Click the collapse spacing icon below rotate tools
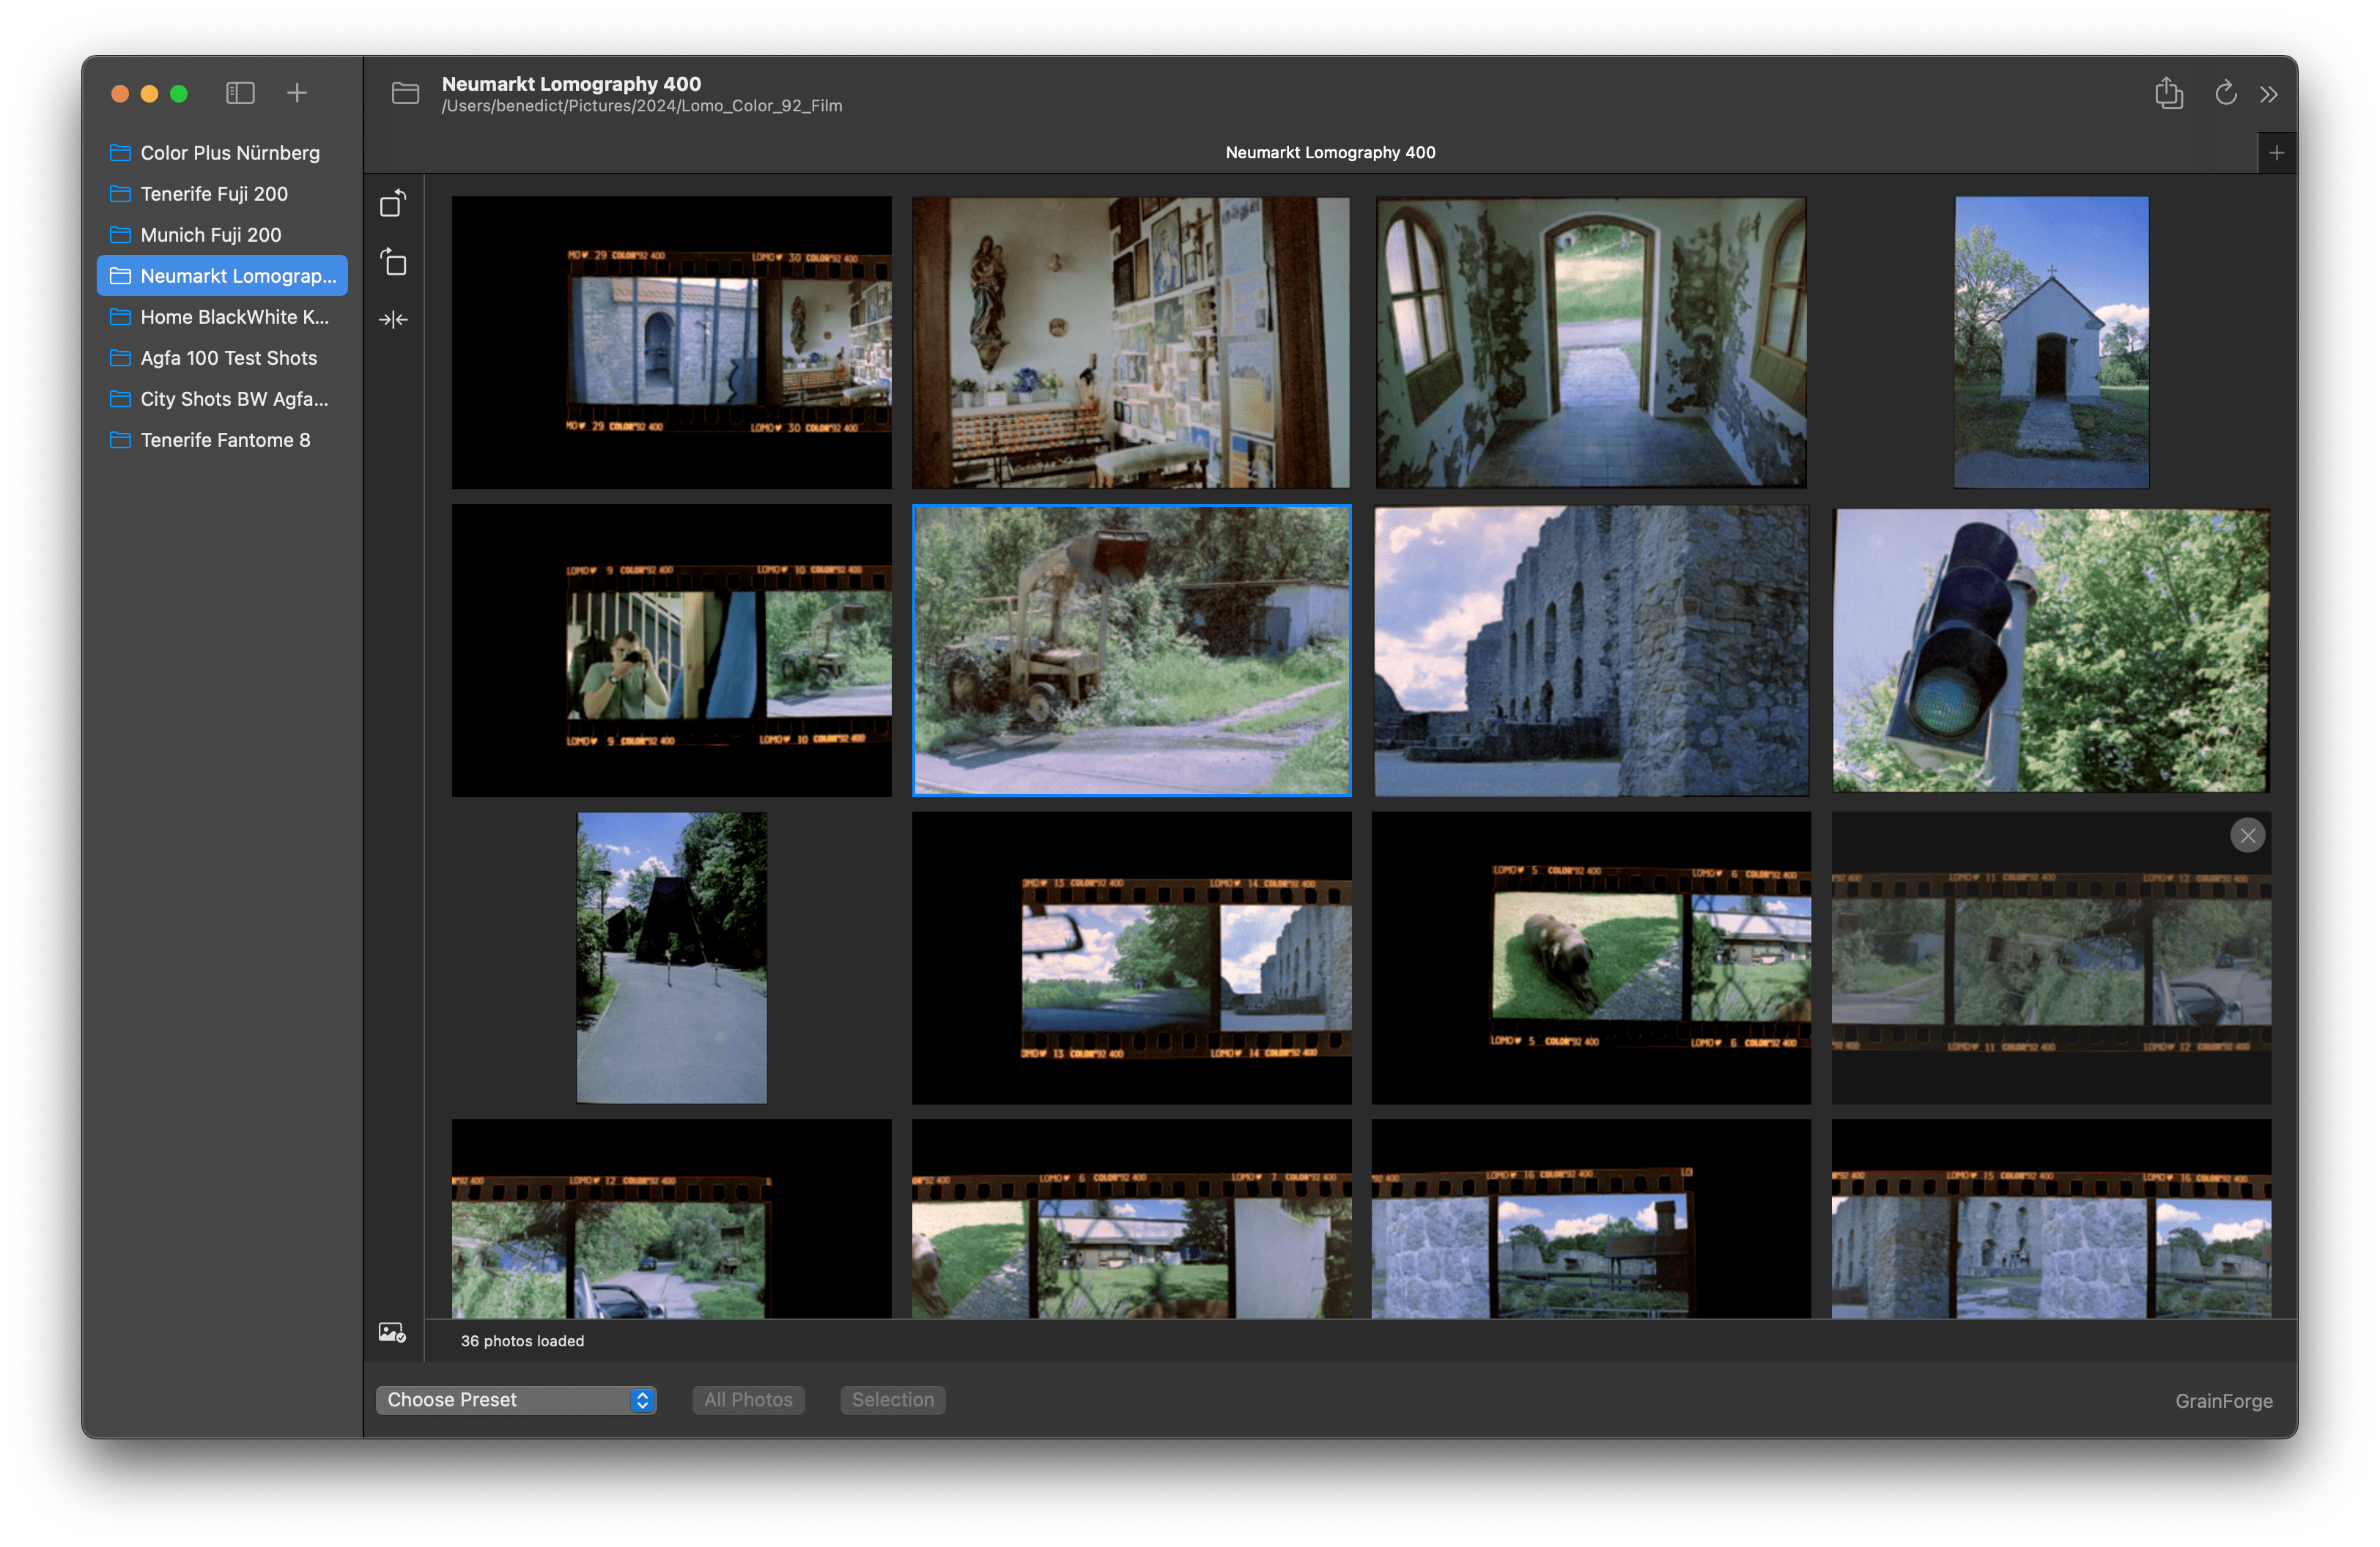The image size is (2380, 1547). [393, 319]
